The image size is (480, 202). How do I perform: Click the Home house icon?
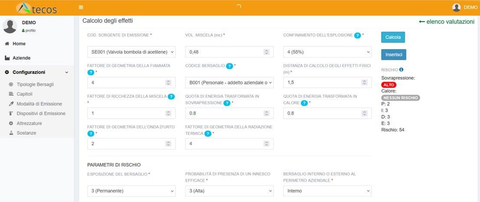coord(7,44)
